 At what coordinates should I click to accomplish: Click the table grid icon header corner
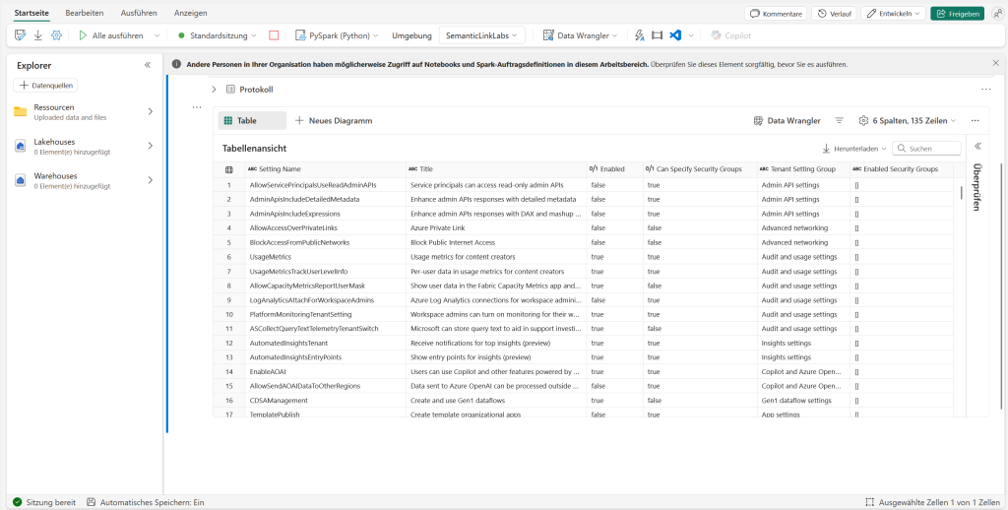[x=228, y=169]
